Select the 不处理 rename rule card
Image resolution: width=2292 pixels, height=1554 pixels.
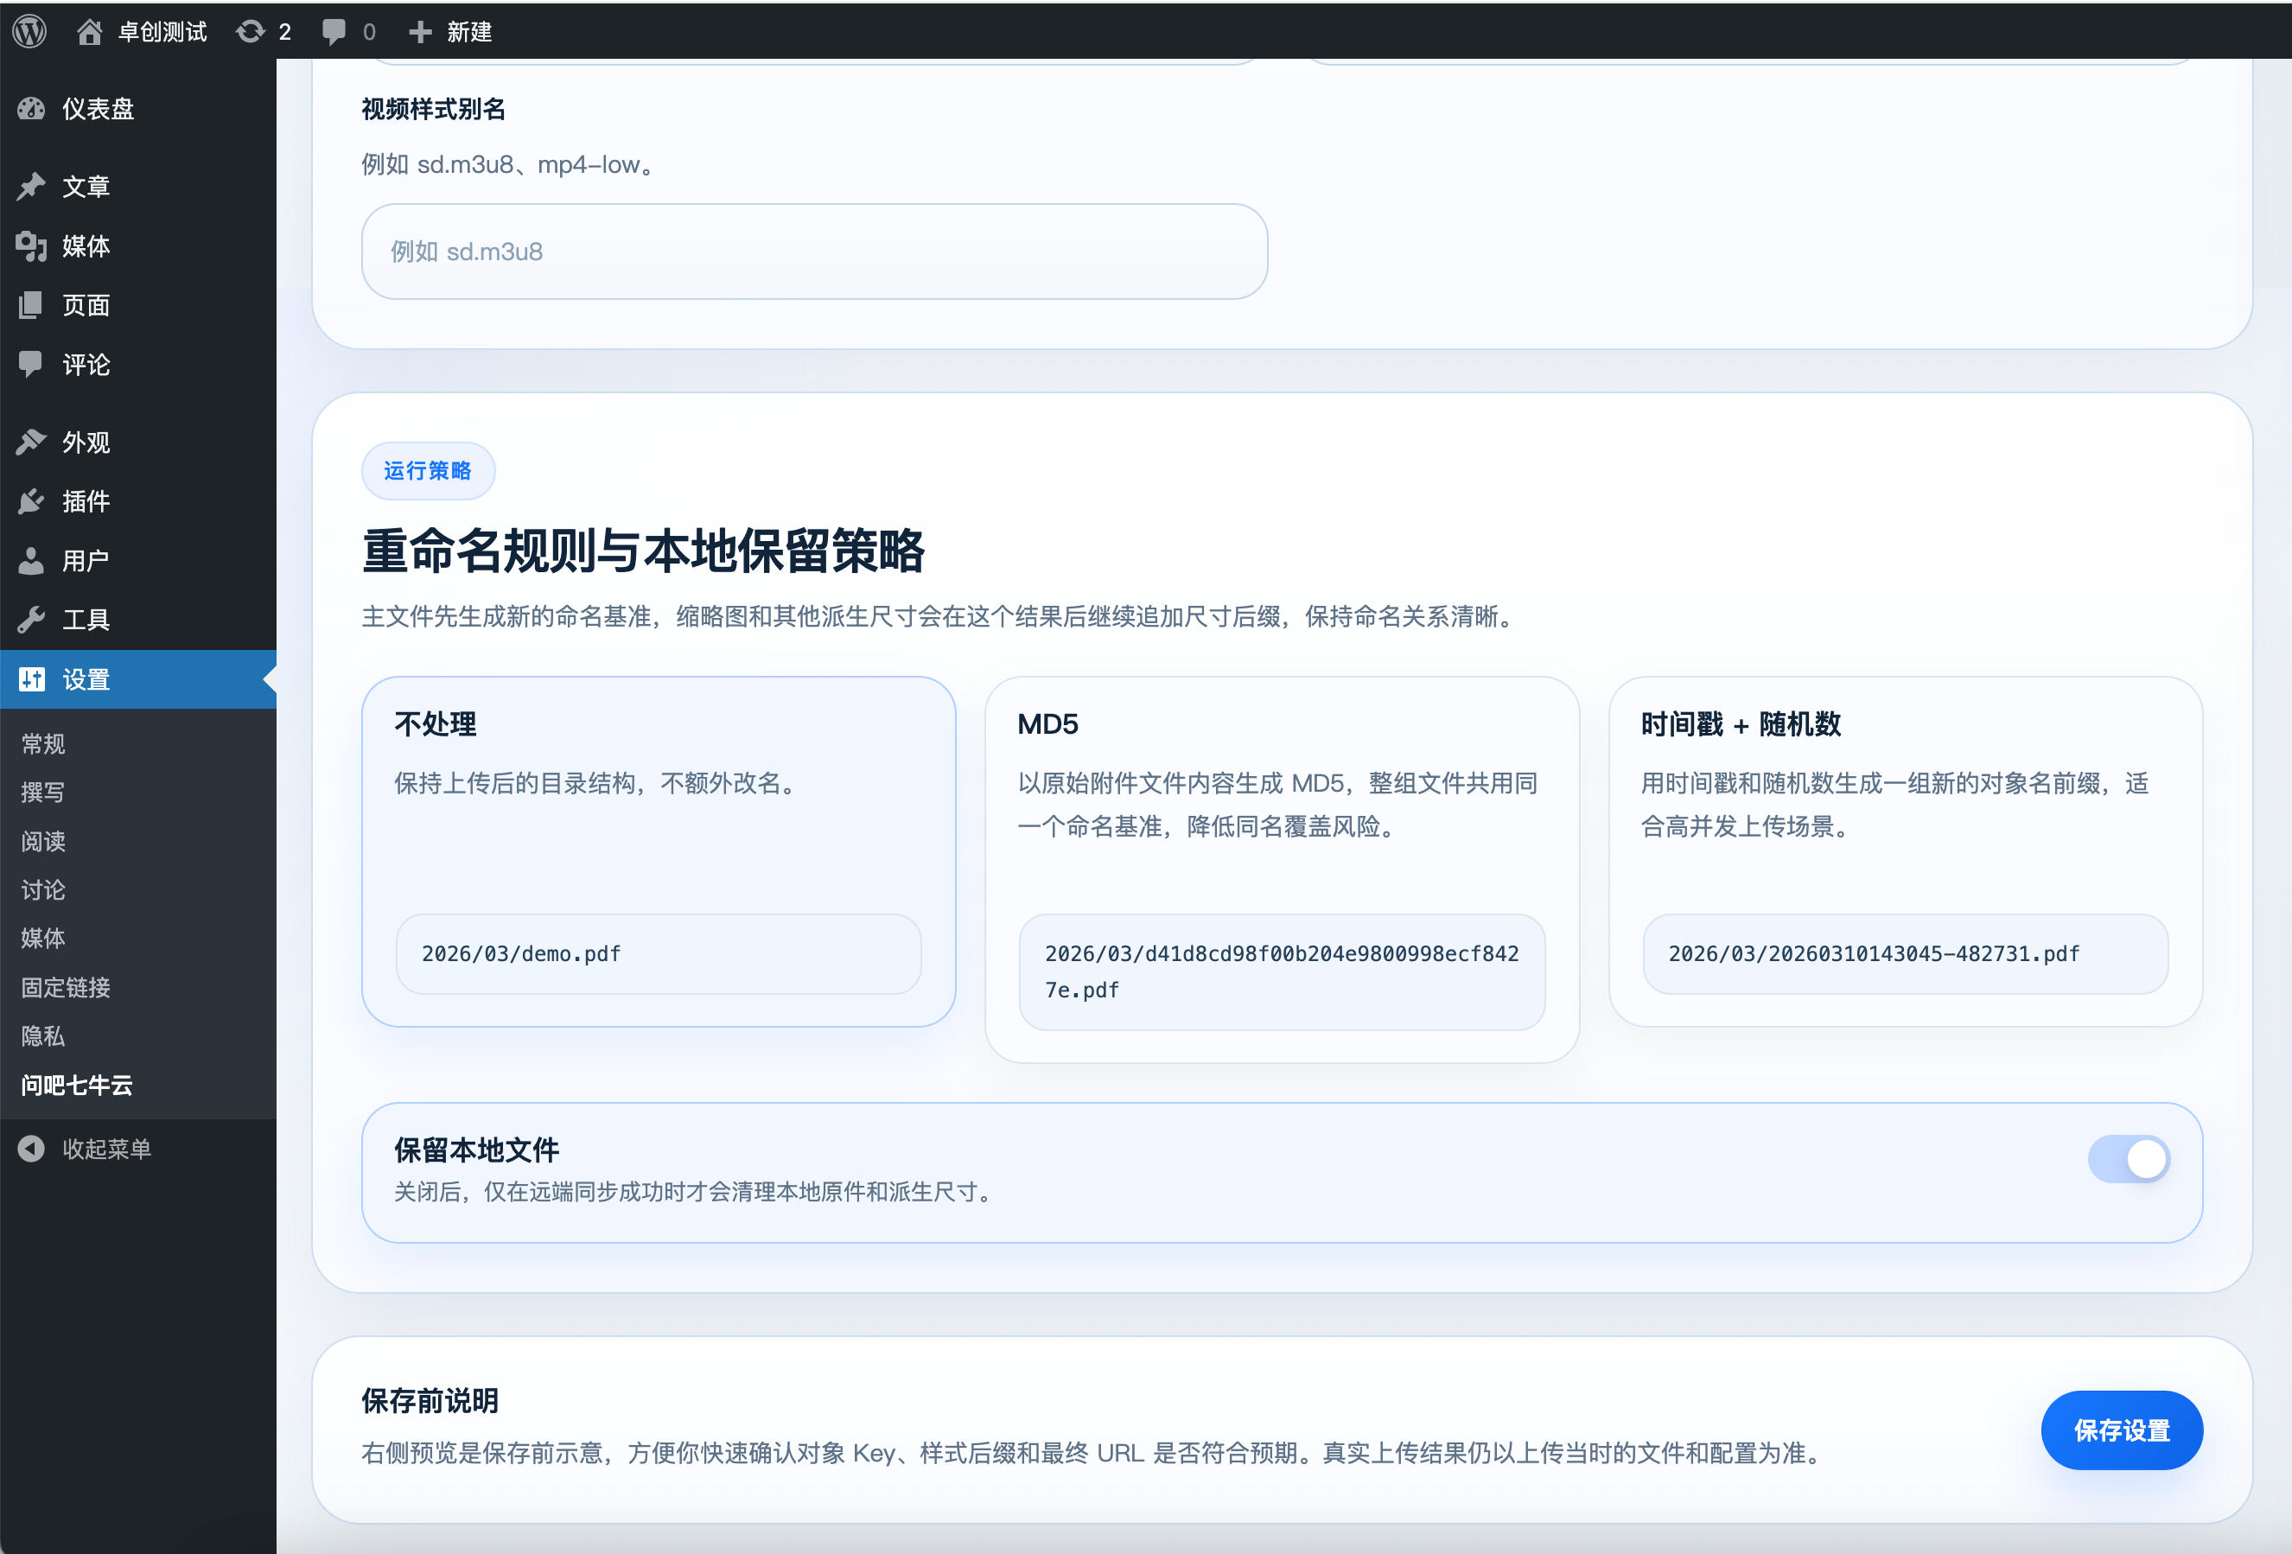pos(658,851)
